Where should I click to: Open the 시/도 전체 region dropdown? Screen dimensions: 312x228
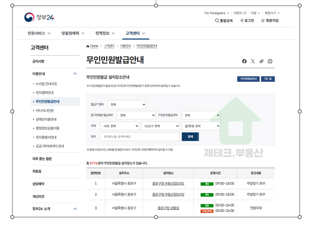(120, 126)
